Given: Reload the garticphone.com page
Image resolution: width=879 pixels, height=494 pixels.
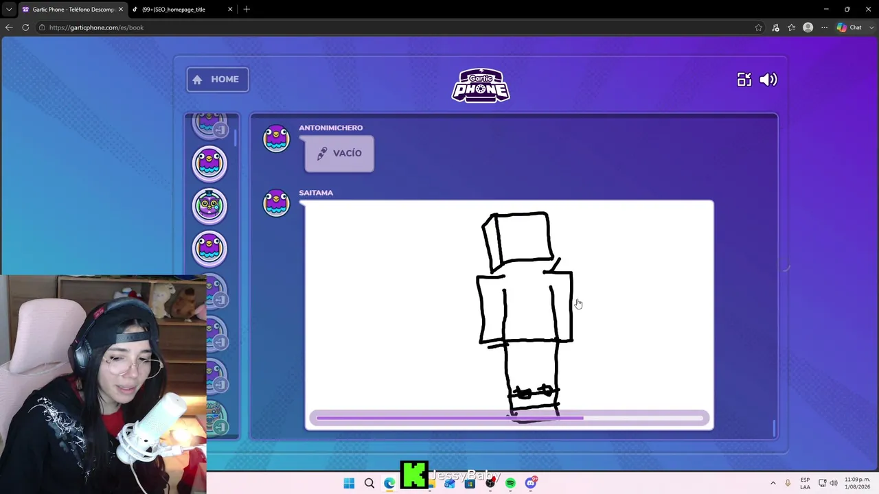Looking at the screenshot, I should point(25,27).
